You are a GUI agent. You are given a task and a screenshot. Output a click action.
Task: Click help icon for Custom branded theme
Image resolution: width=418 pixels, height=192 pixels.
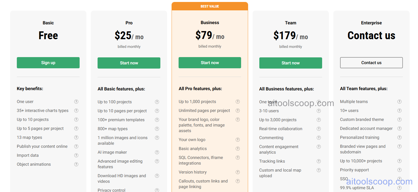click(x=399, y=120)
